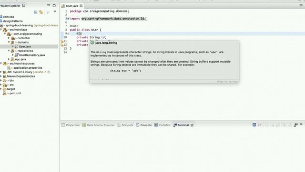Viewport: 305px width, 172px height.
Task: Minimize the Terminal panel
Action: (301, 124)
